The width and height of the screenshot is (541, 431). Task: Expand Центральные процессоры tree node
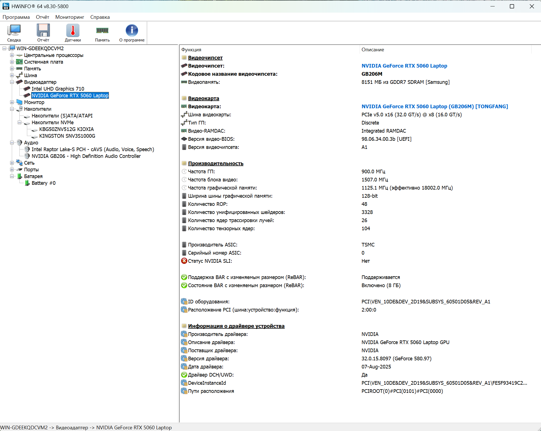pyautogui.click(x=12, y=55)
